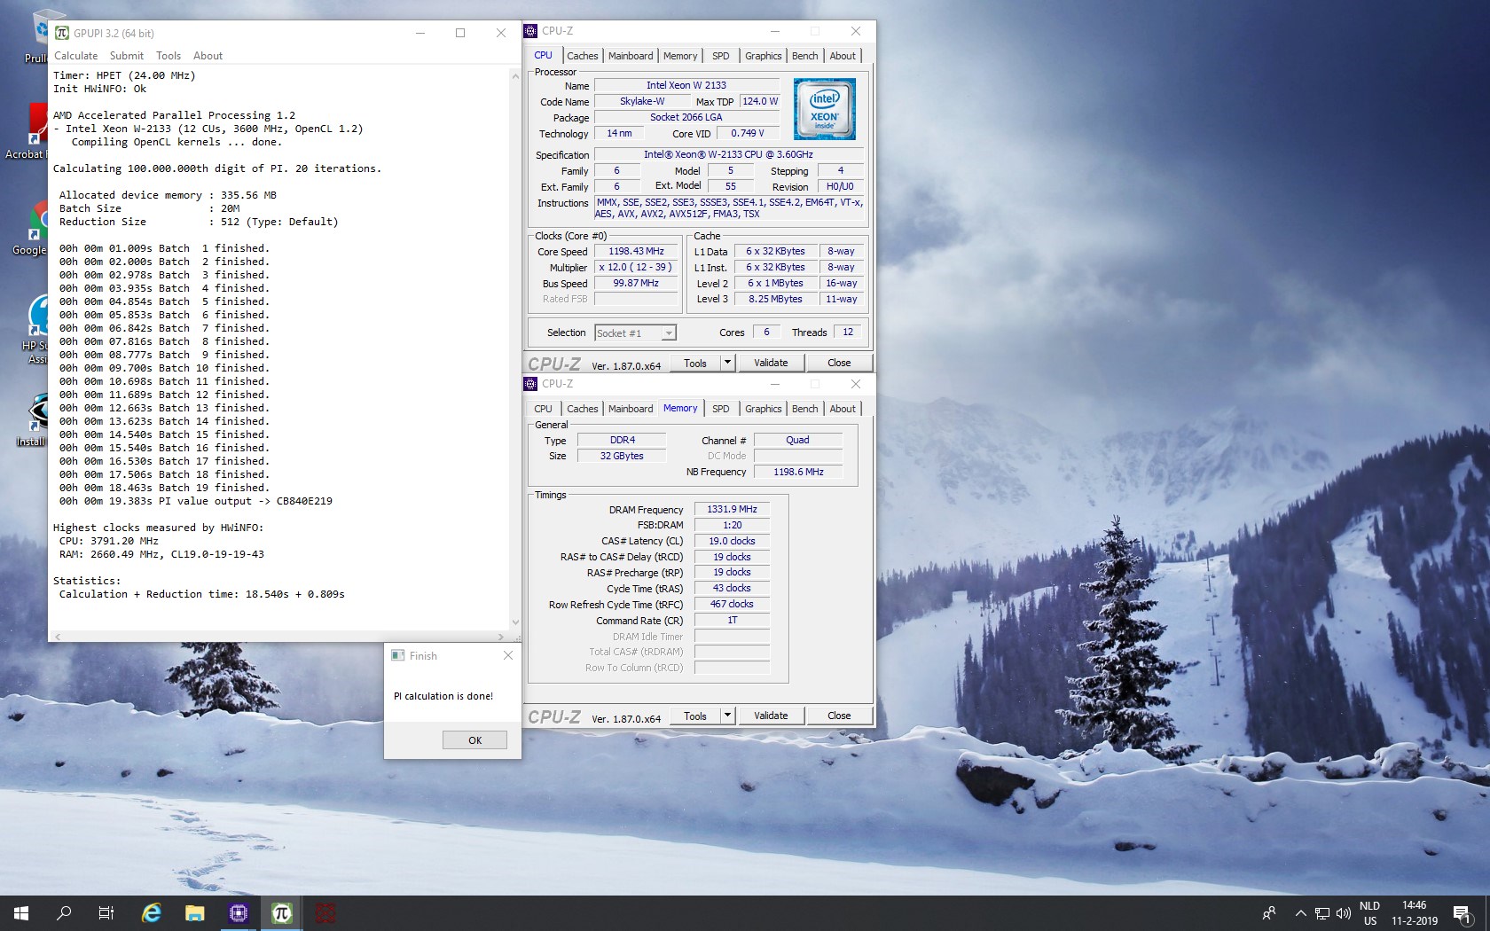
Task: Select Mainboard tab in upper CPU-Z
Action: tap(631, 56)
